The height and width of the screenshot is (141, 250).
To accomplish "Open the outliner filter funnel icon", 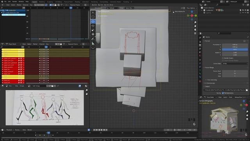I will click(x=243, y=5).
